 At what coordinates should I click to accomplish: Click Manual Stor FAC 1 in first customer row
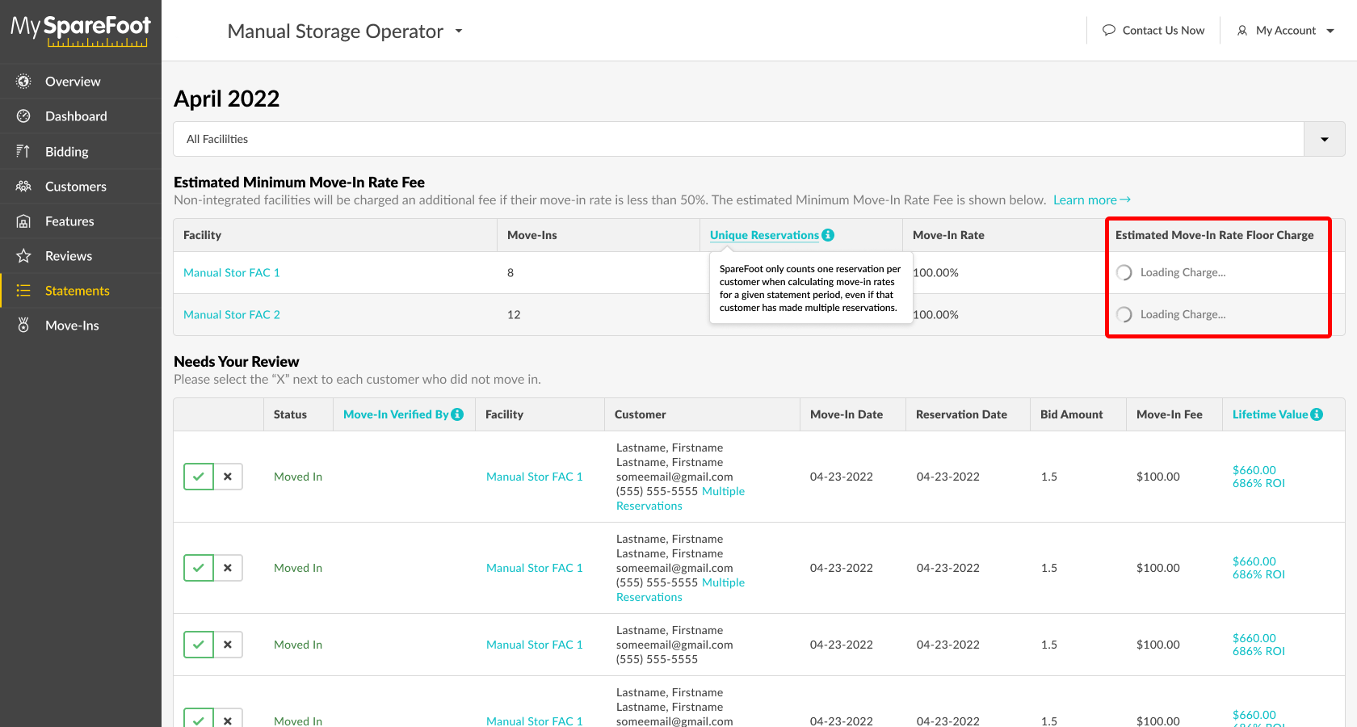(x=535, y=477)
